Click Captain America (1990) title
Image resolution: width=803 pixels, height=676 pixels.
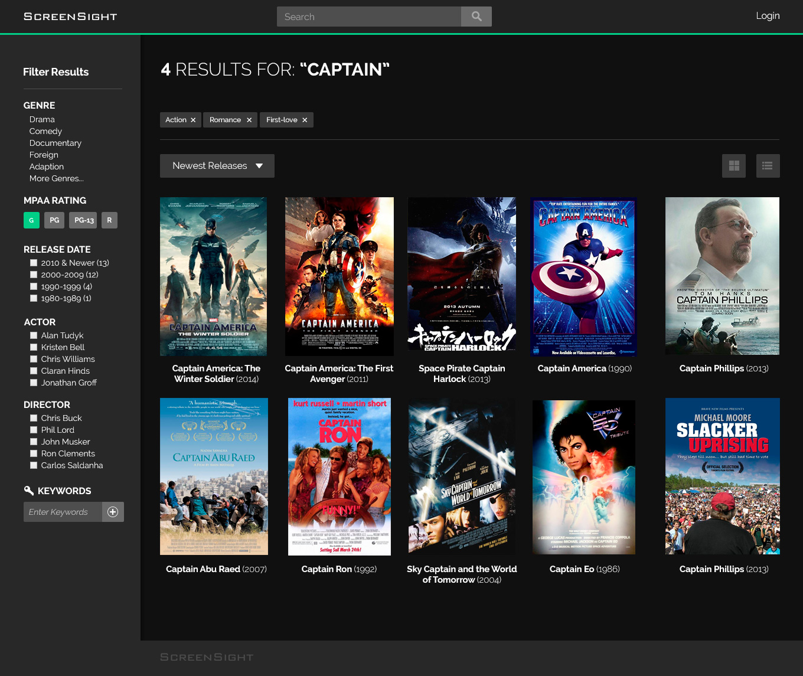(x=585, y=368)
